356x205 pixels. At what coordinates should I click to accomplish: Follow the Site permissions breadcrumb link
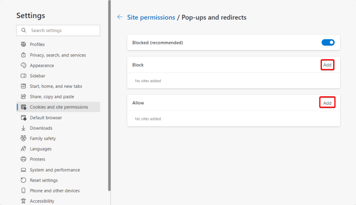(151, 18)
